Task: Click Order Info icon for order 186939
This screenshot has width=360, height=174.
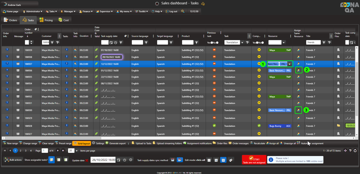Action: (7, 50)
